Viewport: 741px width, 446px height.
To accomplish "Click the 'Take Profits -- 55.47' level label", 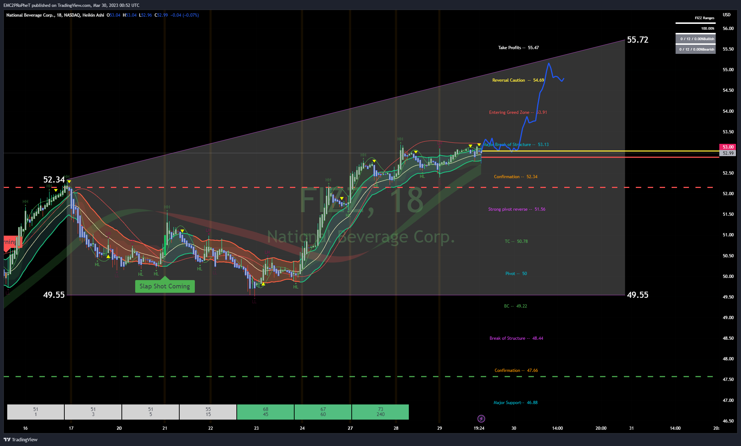I will (518, 48).
